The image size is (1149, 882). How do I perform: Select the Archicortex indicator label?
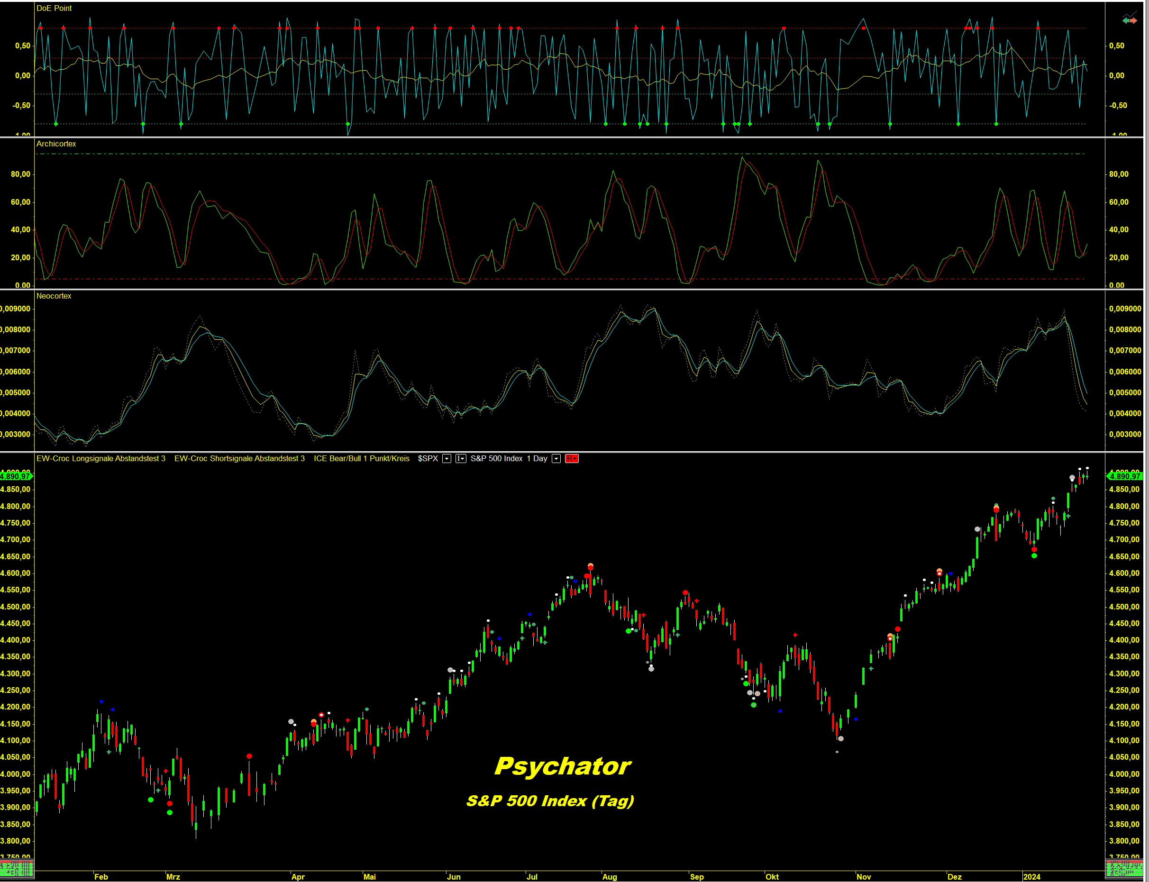coord(56,144)
